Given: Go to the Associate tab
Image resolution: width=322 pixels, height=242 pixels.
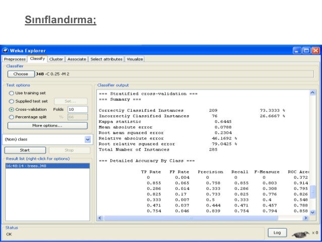Looking at the screenshot, I should 77,59.
